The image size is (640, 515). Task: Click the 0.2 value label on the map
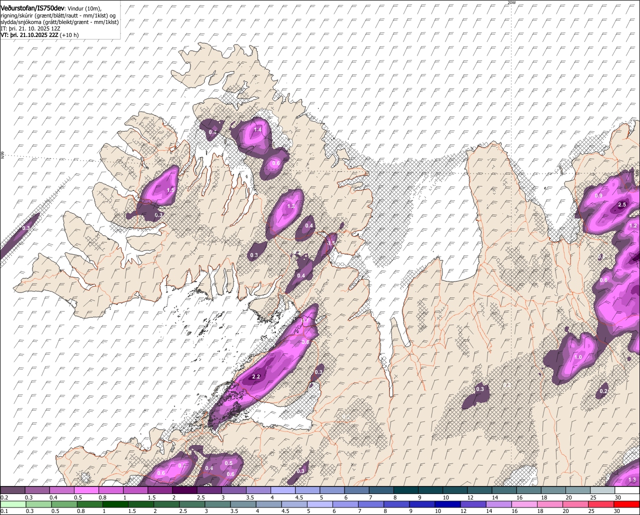603,391
